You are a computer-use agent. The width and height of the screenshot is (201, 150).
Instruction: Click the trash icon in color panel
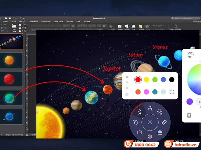(189, 115)
